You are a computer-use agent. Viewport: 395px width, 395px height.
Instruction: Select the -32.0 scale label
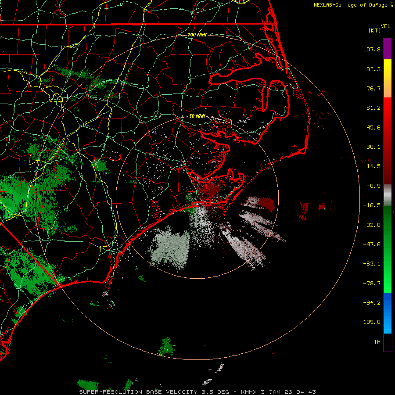tap(372, 225)
